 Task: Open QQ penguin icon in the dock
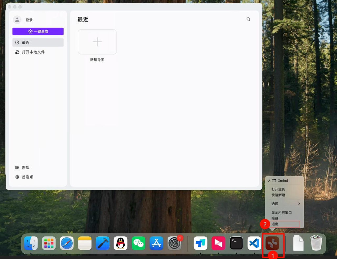click(120, 243)
